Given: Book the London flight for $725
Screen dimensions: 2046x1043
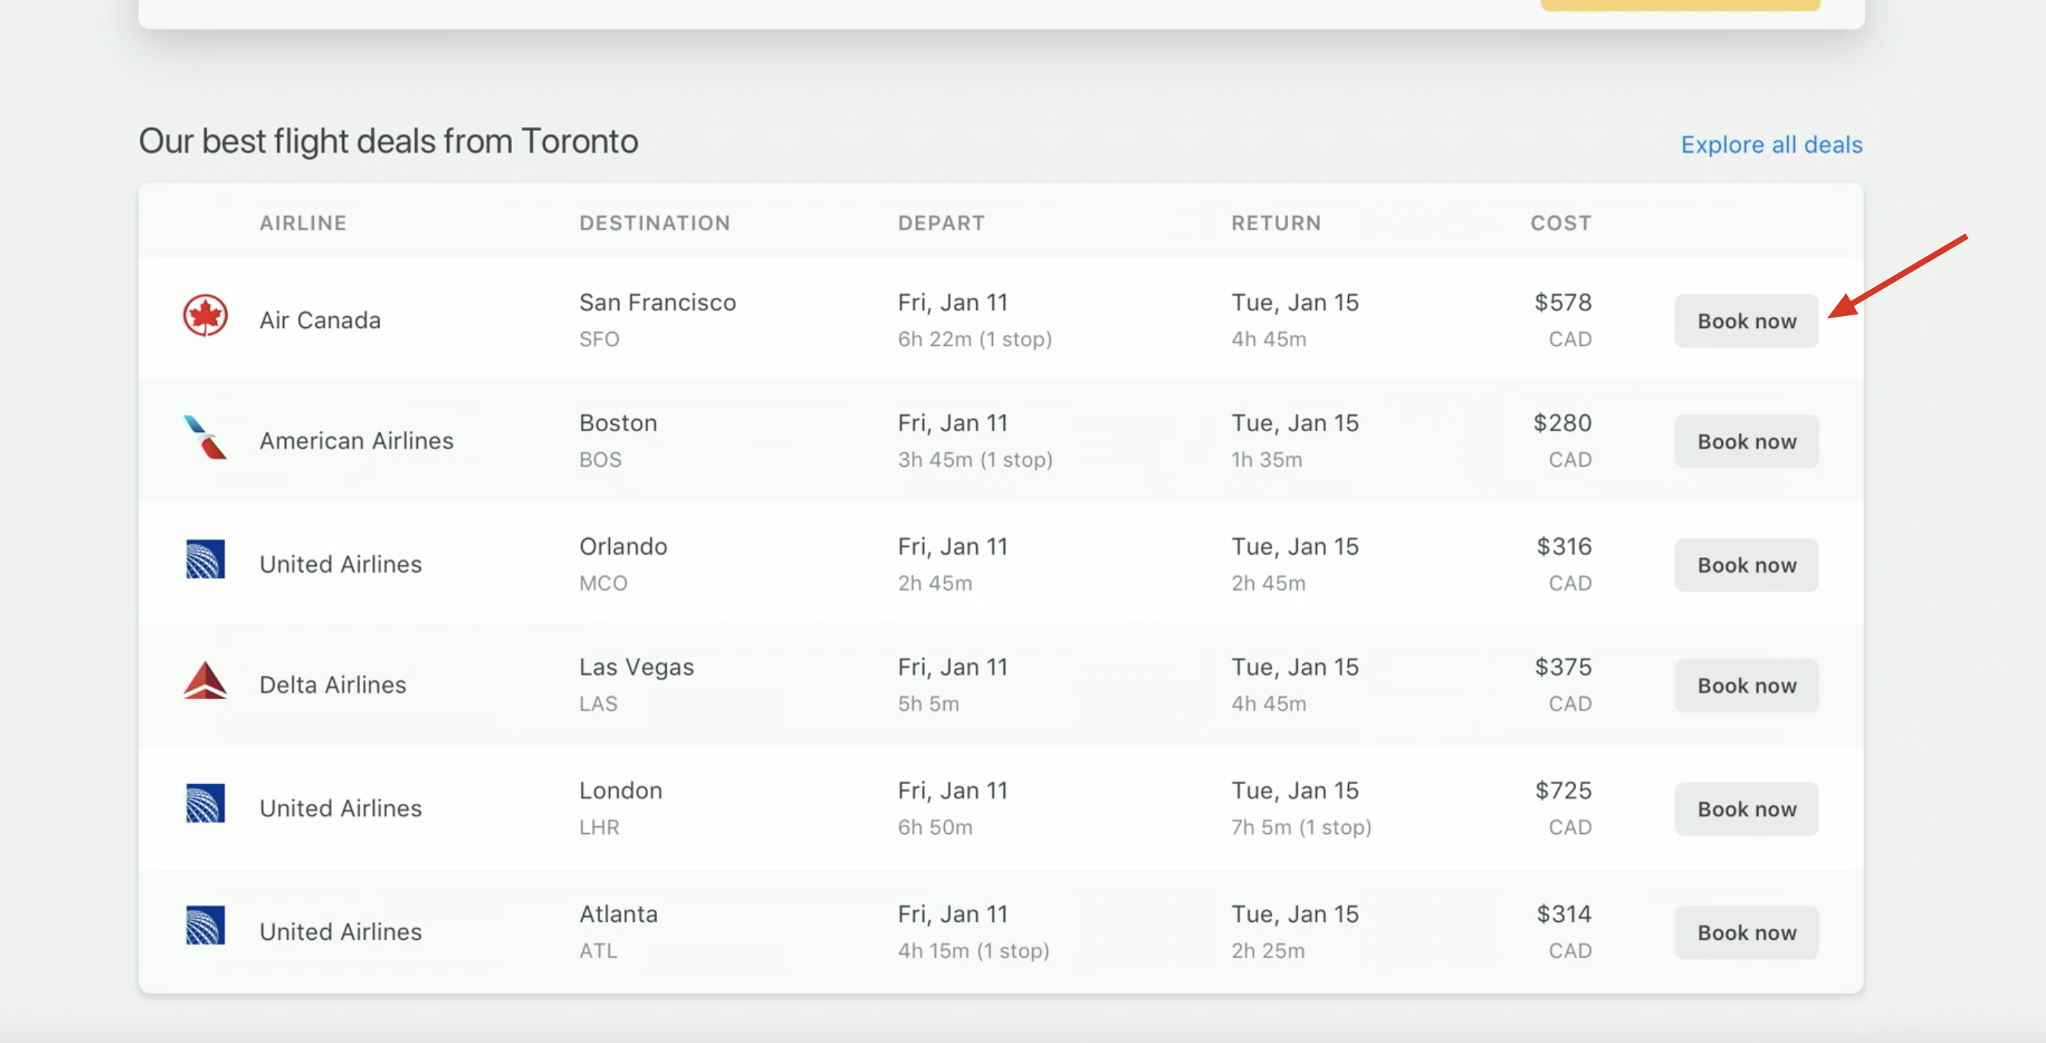Looking at the screenshot, I should (1746, 810).
